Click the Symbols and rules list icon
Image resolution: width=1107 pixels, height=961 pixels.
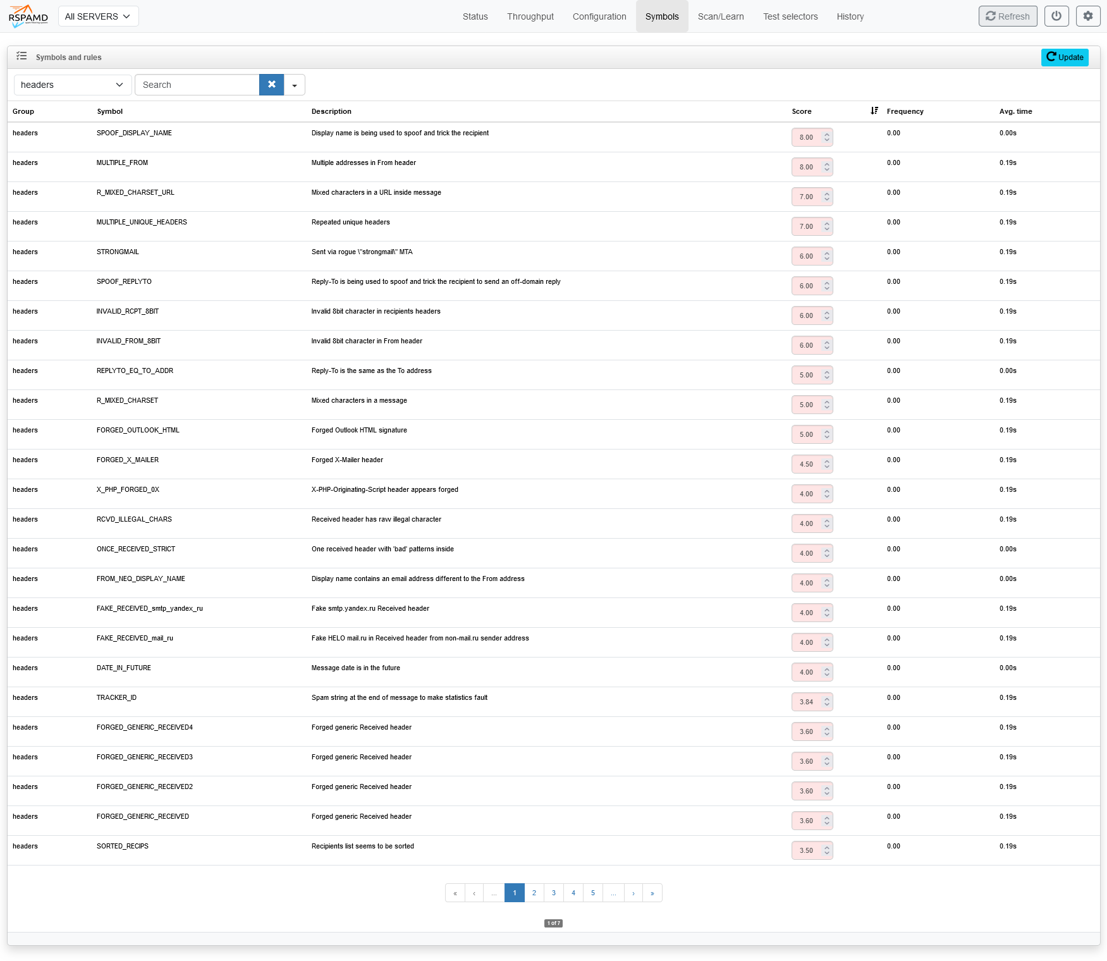(x=21, y=56)
